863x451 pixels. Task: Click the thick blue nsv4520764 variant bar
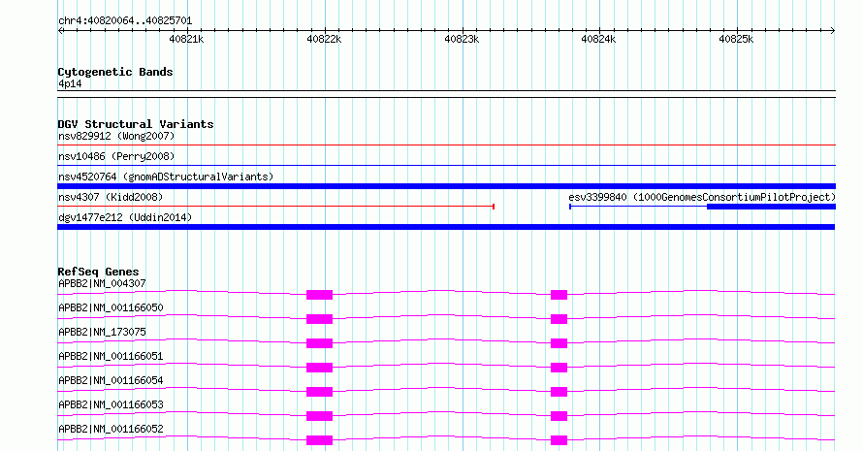(446, 186)
